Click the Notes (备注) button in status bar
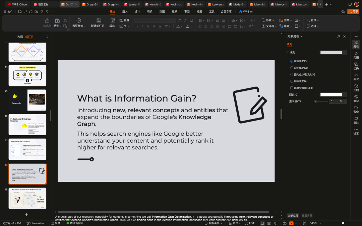 coord(235,223)
